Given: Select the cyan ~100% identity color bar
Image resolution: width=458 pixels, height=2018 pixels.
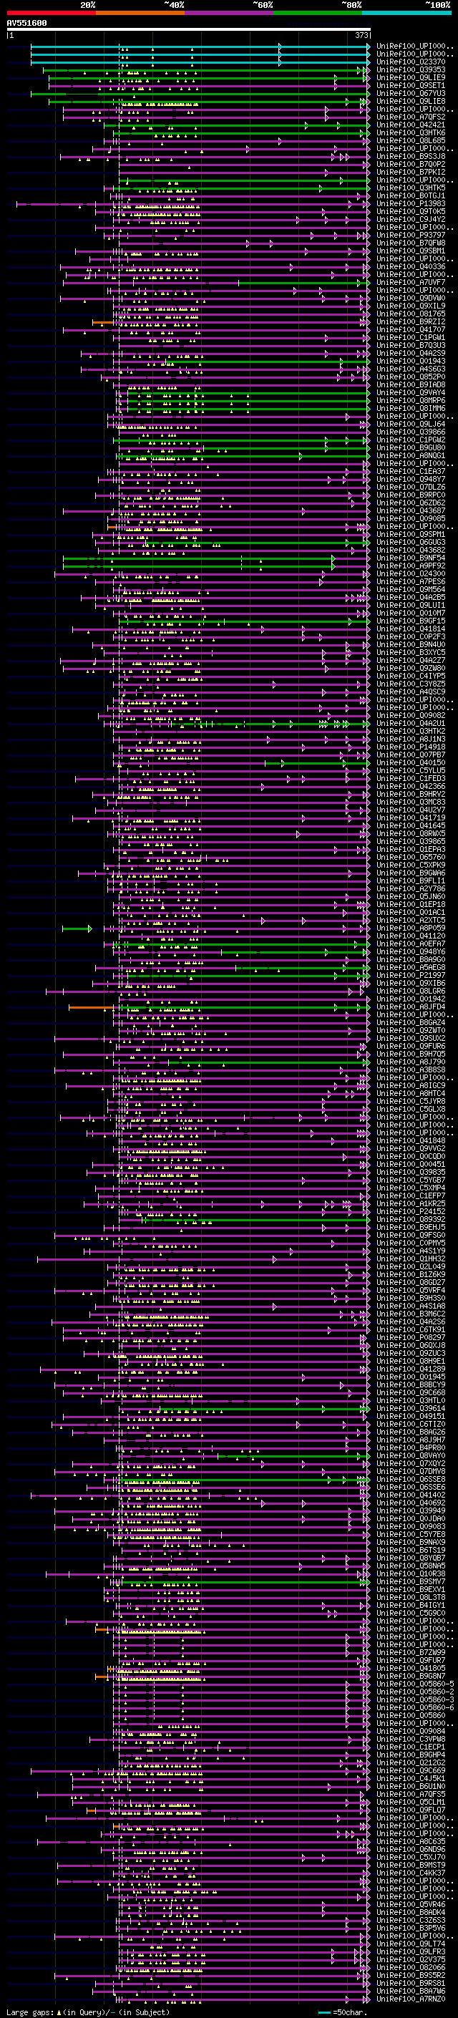Looking at the screenshot, I should (406, 13).
